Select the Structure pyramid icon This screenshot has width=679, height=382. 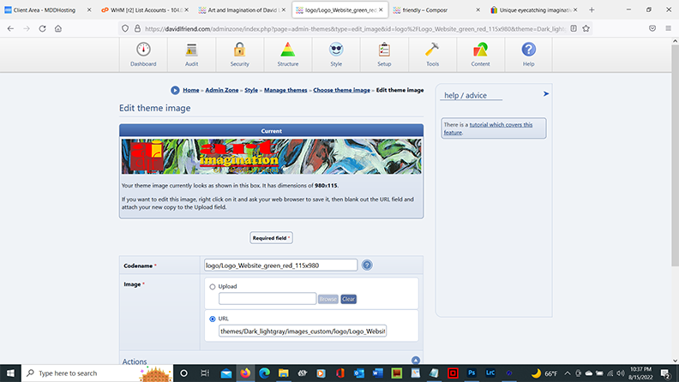point(288,52)
